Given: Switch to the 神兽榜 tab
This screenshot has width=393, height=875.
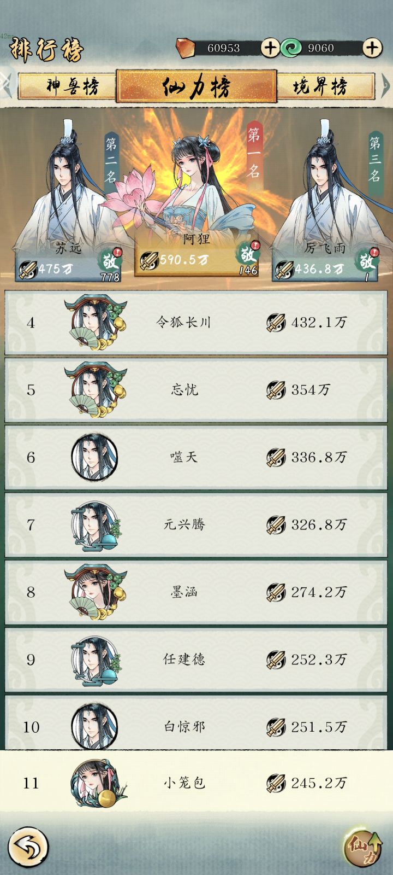Looking at the screenshot, I should click(x=68, y=86).
